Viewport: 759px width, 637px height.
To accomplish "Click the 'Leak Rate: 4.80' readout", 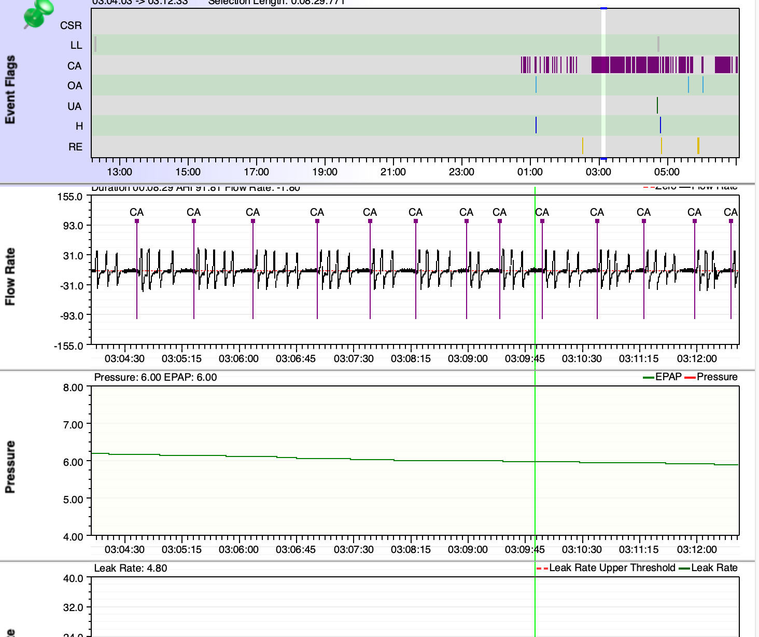I will [131, 568].
